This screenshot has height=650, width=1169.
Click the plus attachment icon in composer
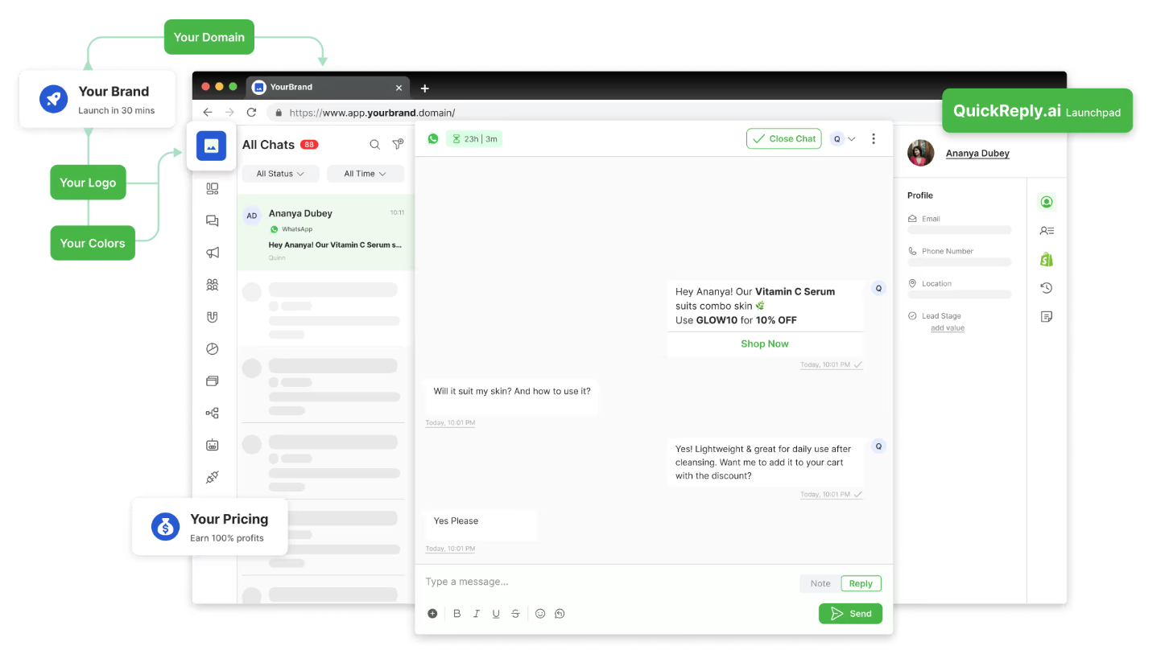click(432, 614)
